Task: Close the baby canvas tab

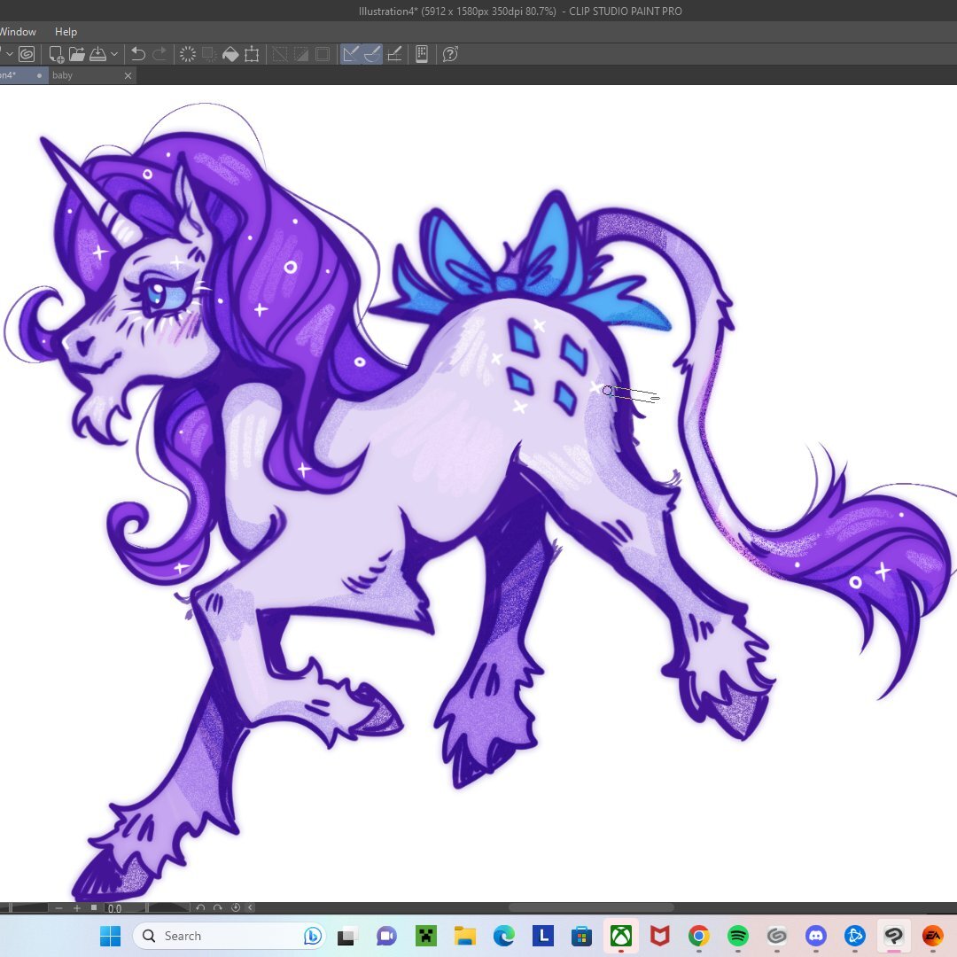Action: (x=128, y=75)
